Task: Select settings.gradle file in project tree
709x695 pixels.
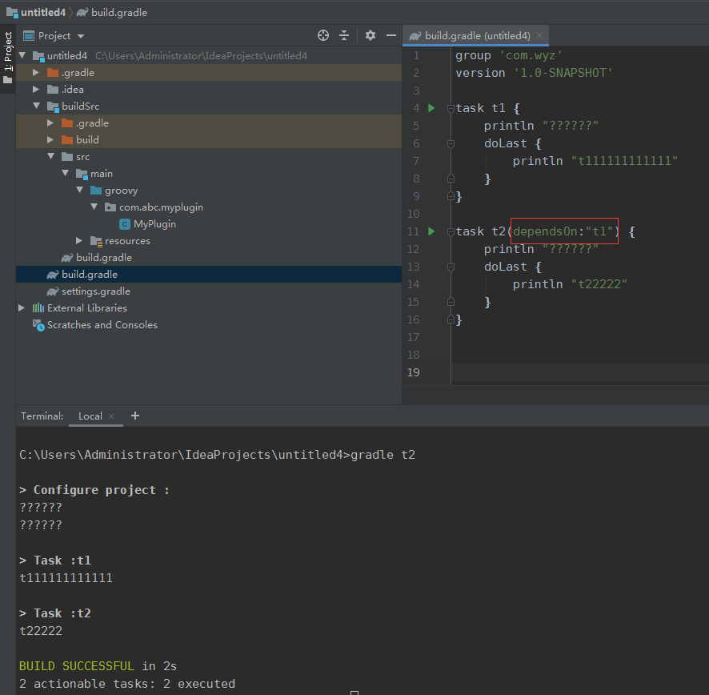Action: tap(95, 291)
